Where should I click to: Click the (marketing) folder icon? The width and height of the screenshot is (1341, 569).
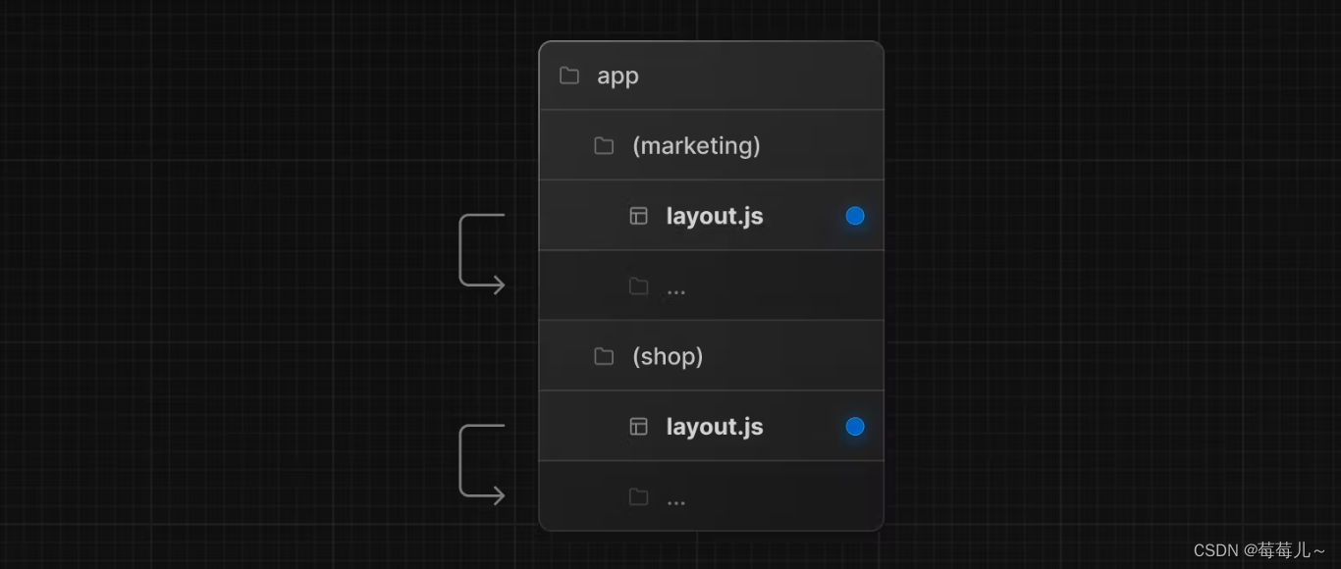pyautogui.click(x=604, y=146)
